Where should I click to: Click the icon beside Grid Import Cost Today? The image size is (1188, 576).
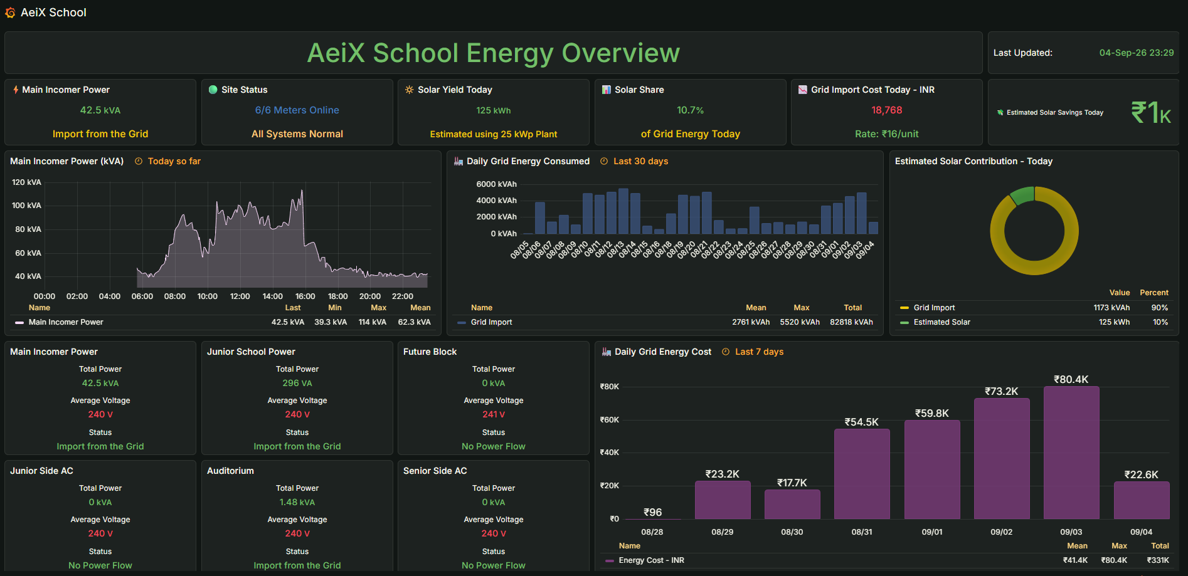[803, 90]
